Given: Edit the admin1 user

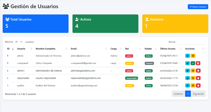Looking at the screenshot, I should pyautogui.click(x=188, y=71).
